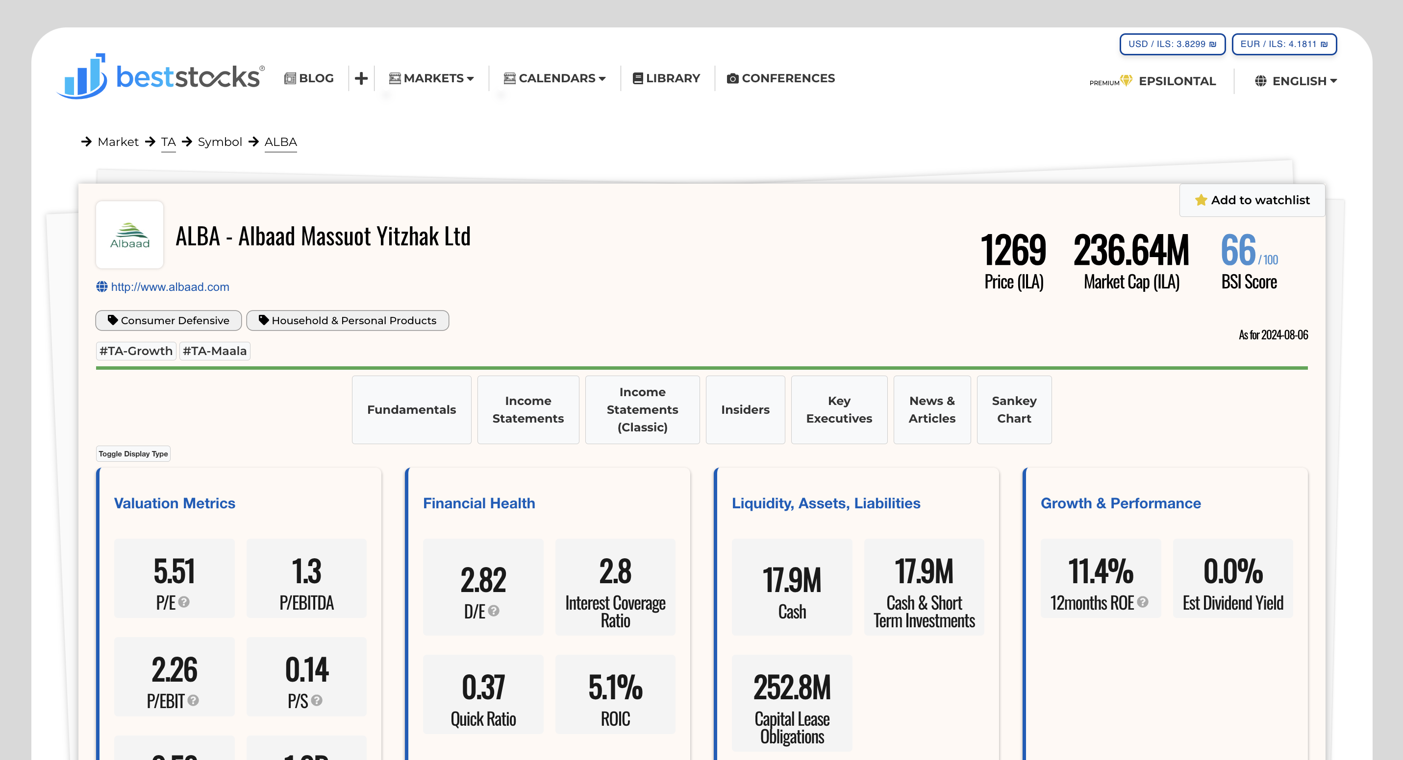
Task: Click the book icon beside LIBRARY
Action: click(x=638, y=78)
